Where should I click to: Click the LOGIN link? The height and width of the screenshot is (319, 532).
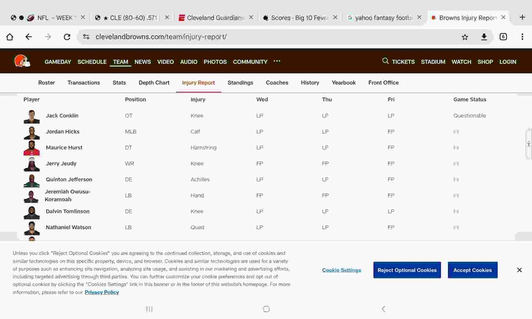tap(508, 62)
